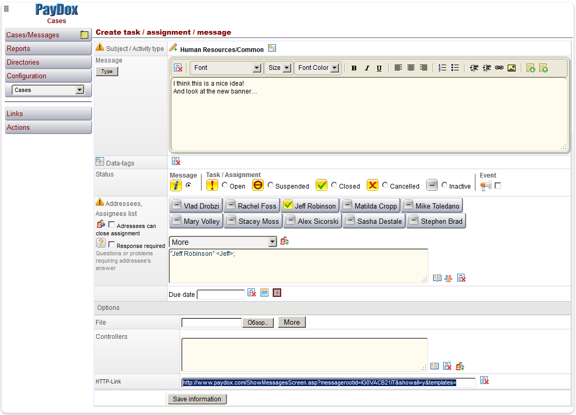Click the notes icon beside Cases/Messages
The image size is (576, 415).
point(84,35)
